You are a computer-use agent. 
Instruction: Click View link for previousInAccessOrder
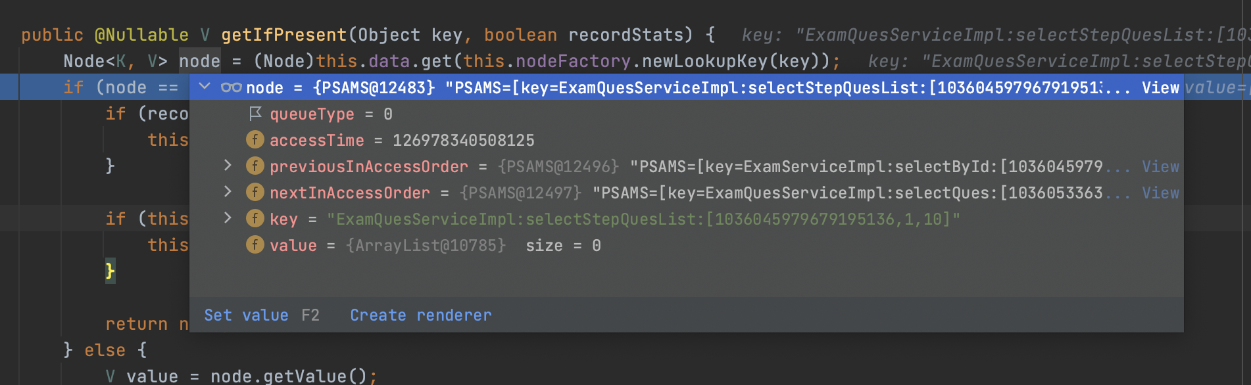tap(1162, 166)
